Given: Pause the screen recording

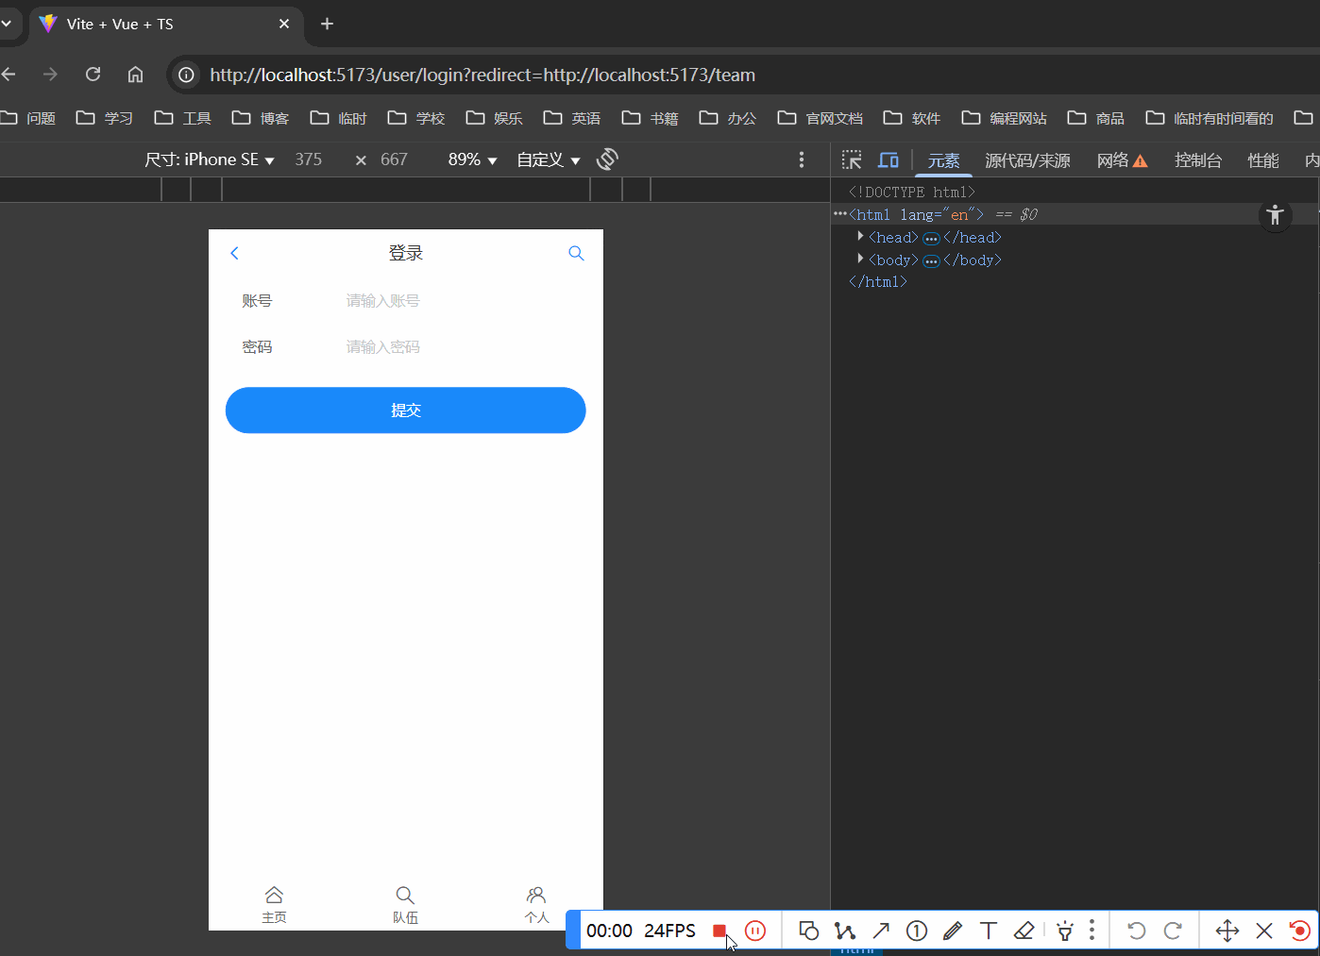Looking at the screenshot, I should pyautogui.click(x=755, y=931).
